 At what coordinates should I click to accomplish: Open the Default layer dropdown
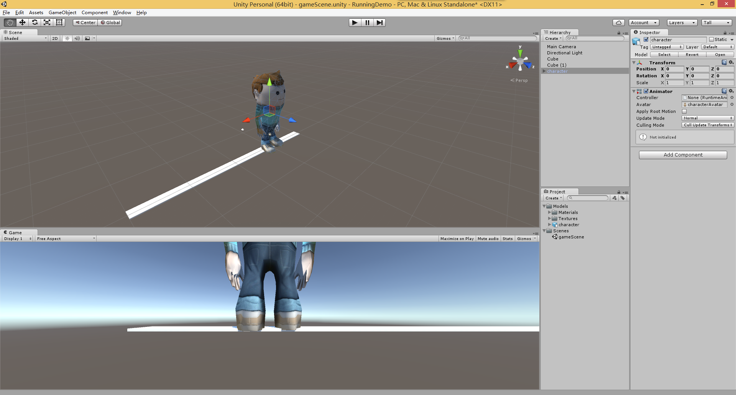click(717, 47)
